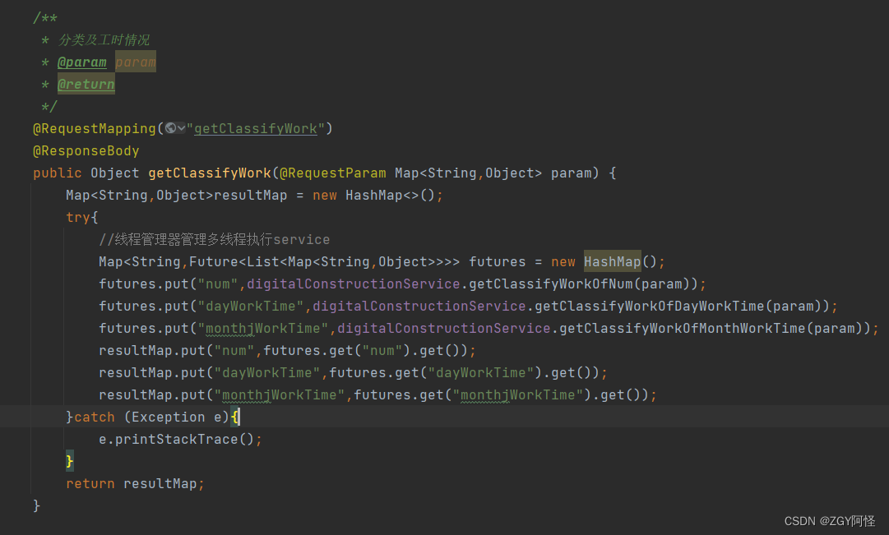The height and width of the screenshot is (535, 889).
Task: Click the public keyword in the method declaration
Action: pyautogui.click(x=58, y=173)
